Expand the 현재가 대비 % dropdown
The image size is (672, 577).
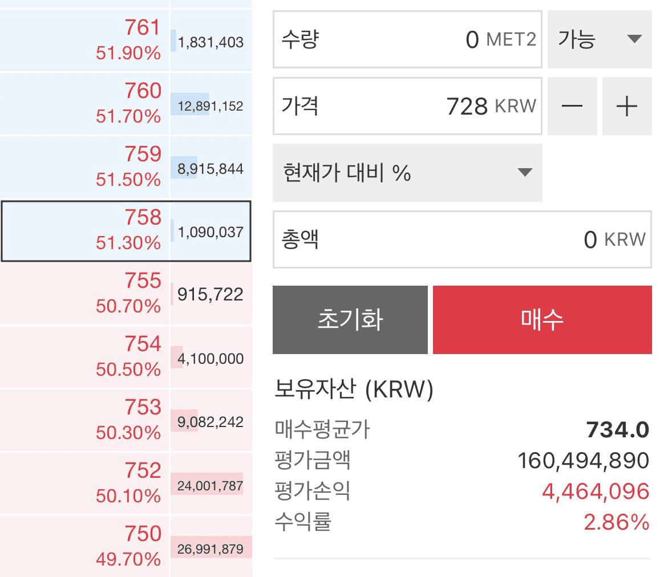tap(407, 173)
